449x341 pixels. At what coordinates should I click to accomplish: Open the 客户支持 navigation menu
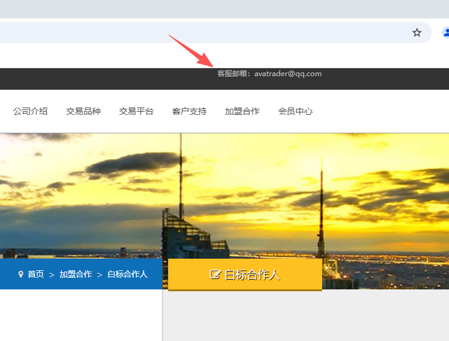[x=189, y=111]
